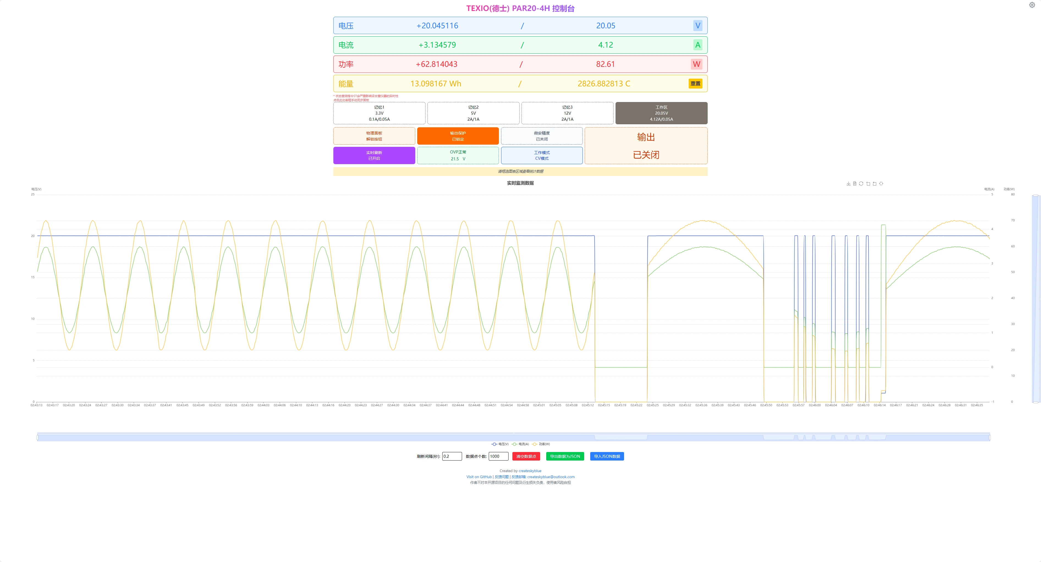The height and width of the screenshot is (562, 1041).
Task: Click the 实时监测数据 chart title
Action: pyautogui.click(x=520, y=183)
